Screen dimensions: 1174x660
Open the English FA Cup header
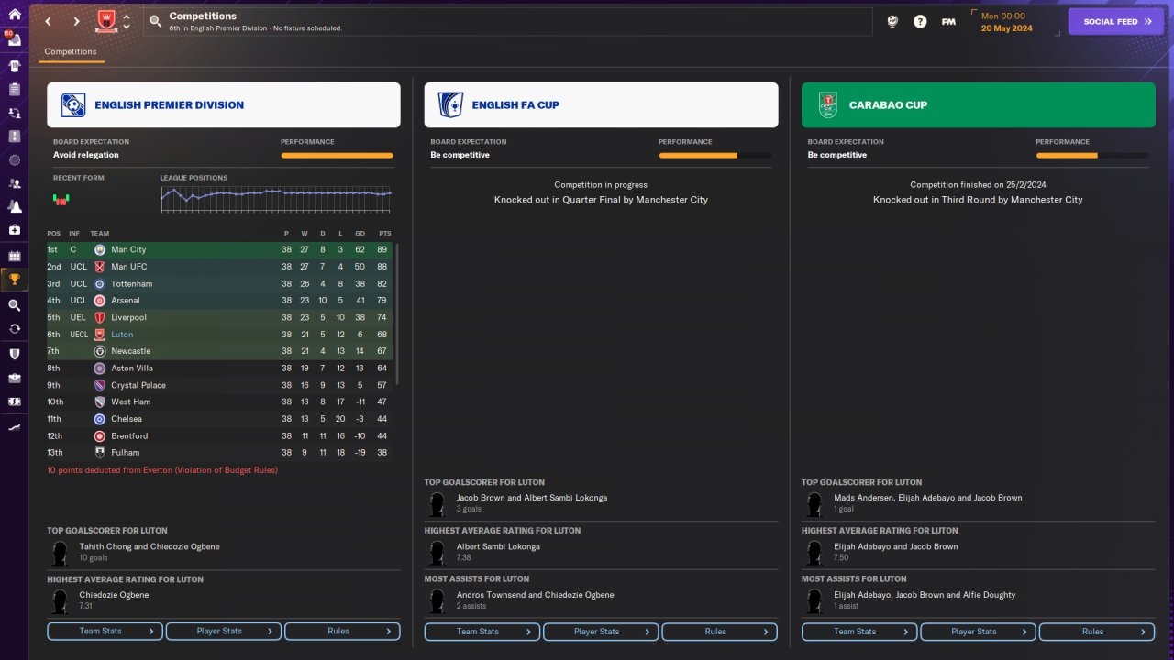601,104
